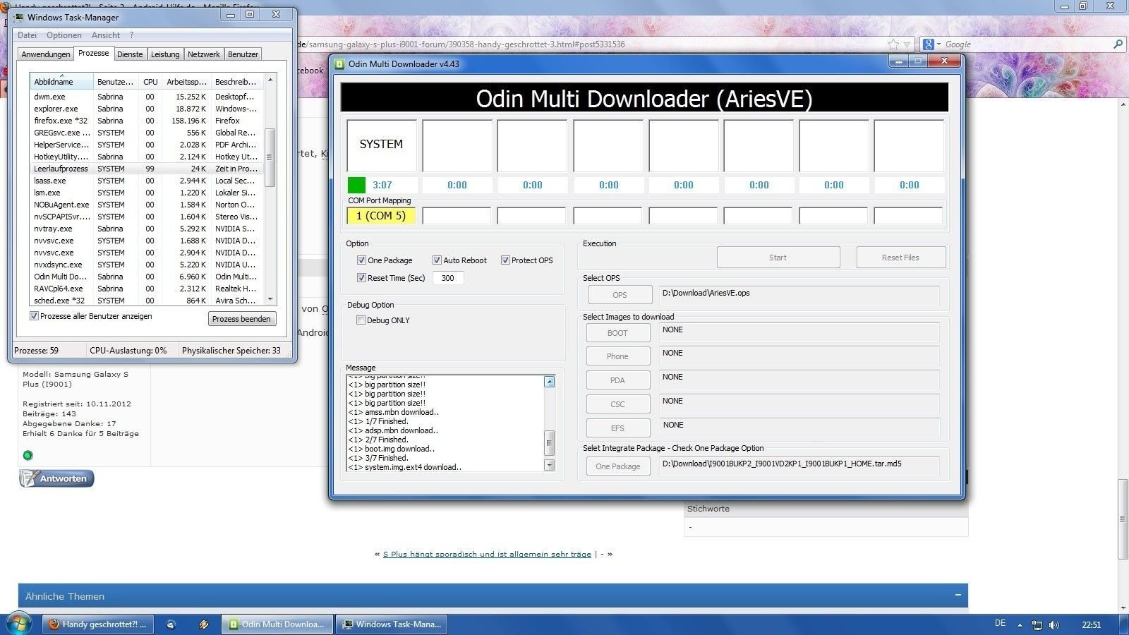
Task: Select the Leerlaufprozess row
Action: [x=147, y=169]
